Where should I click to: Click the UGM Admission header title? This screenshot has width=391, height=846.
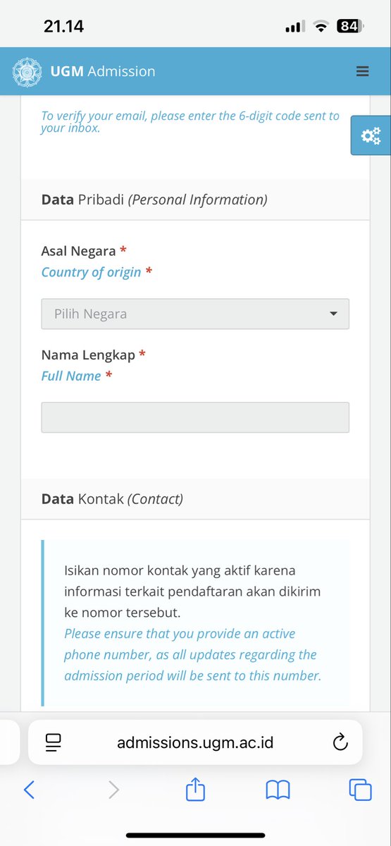tap(103, 71)
